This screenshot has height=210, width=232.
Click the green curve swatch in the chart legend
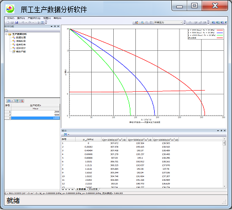pyautogui.click(x=220, y=35)
